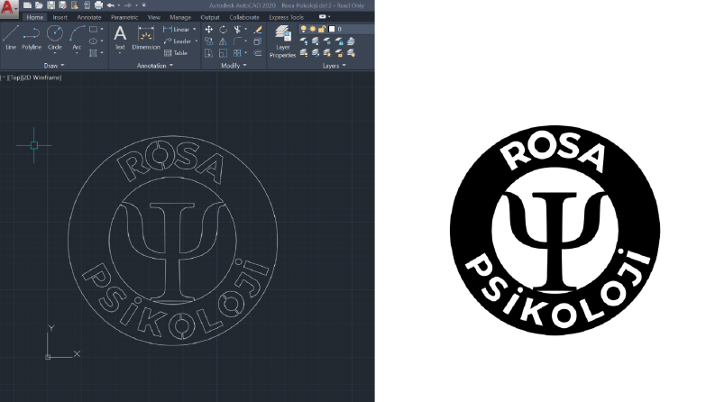Switch to the Home ribbon tab
The width and height of the screenshot is (715, 402).
[34, 17]
